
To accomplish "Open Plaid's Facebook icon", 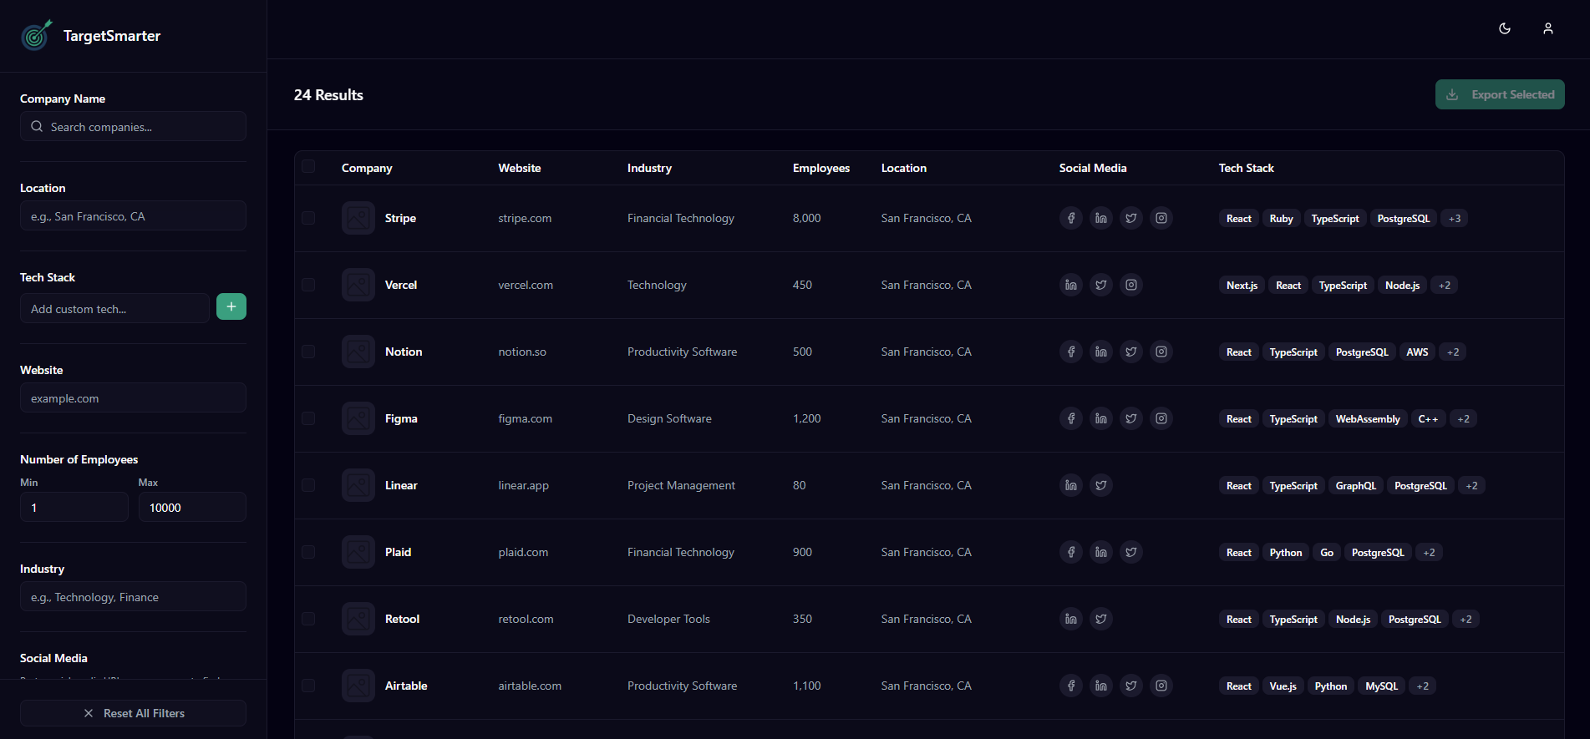I will point(1071,552).
